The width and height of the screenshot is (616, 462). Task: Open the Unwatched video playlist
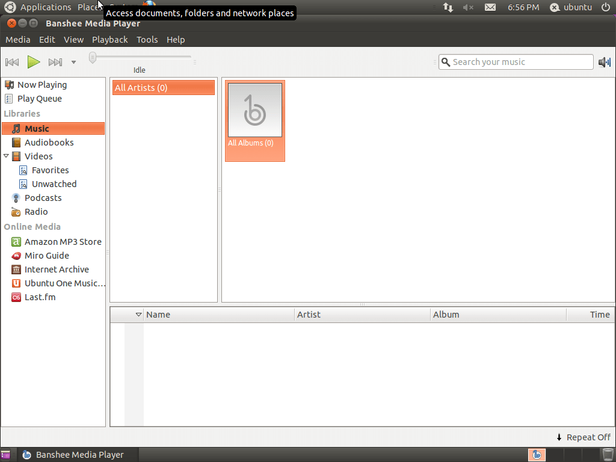click(54, 184)
